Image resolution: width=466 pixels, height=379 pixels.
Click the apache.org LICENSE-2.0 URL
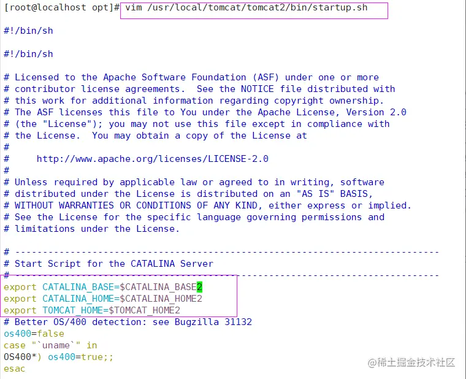coord(153,159)
